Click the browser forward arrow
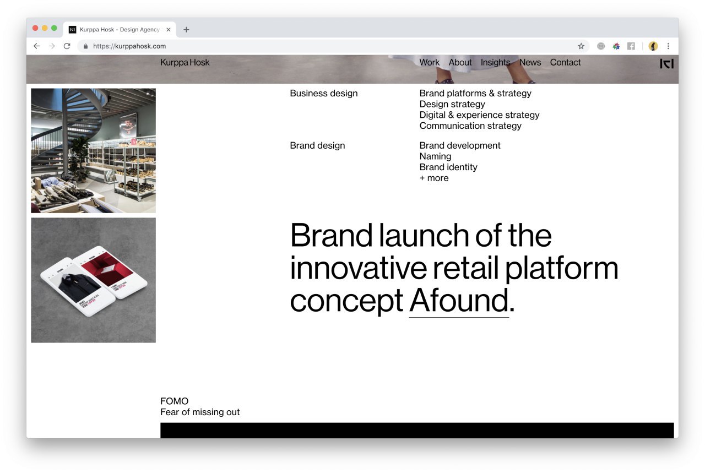The image size is (705, 473). [52, 46]
